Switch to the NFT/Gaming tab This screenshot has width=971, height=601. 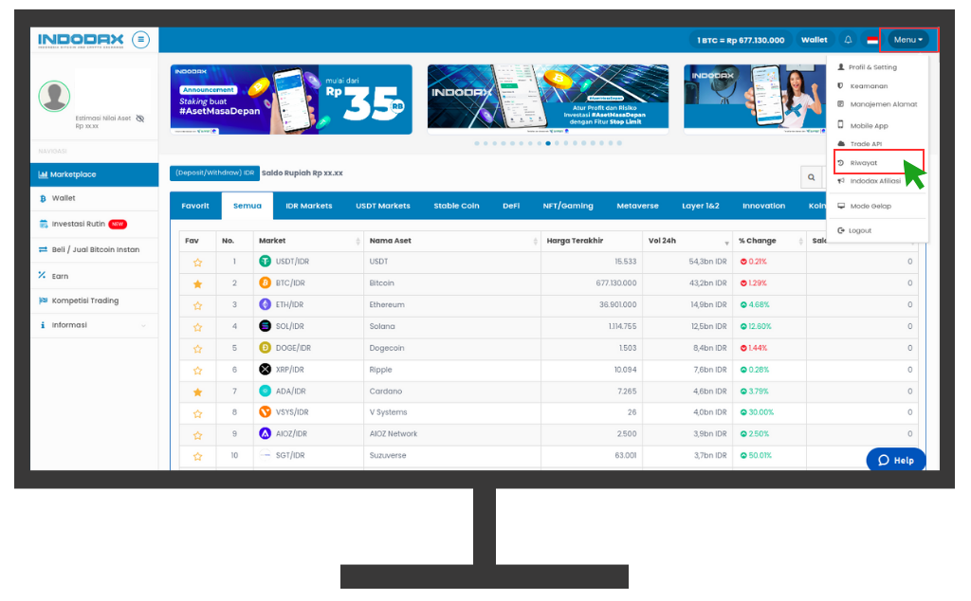tap(568, 206)
